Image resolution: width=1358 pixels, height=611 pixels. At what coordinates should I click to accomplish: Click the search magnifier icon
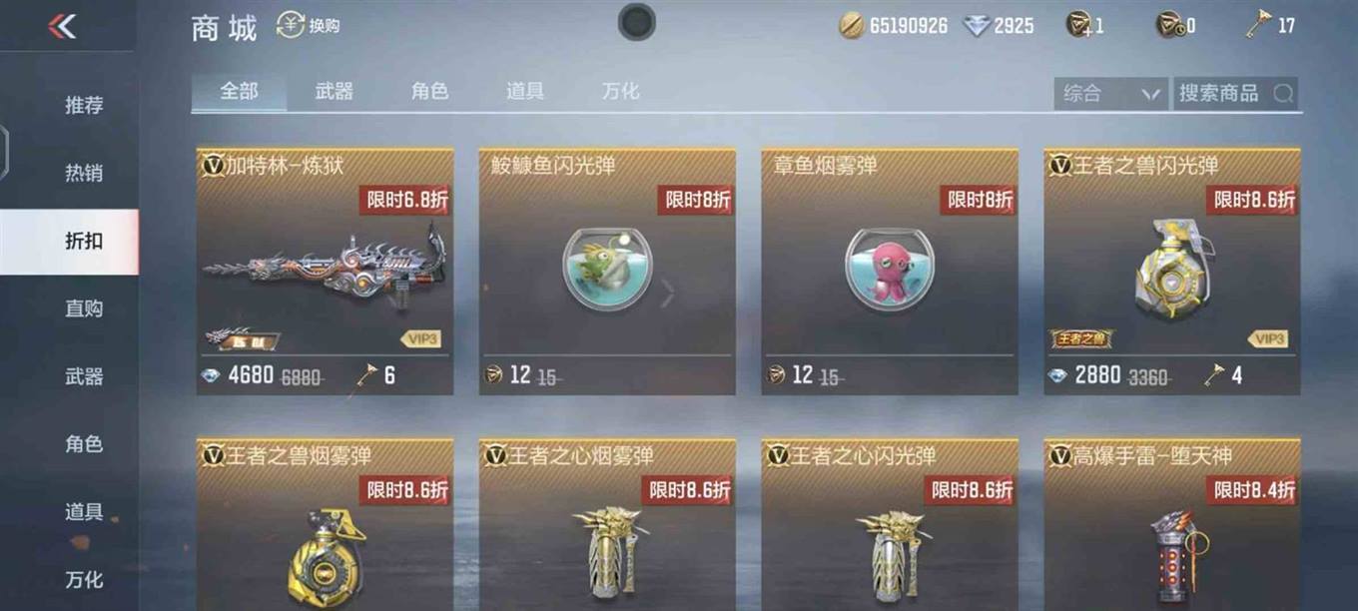pos(1283,94)
